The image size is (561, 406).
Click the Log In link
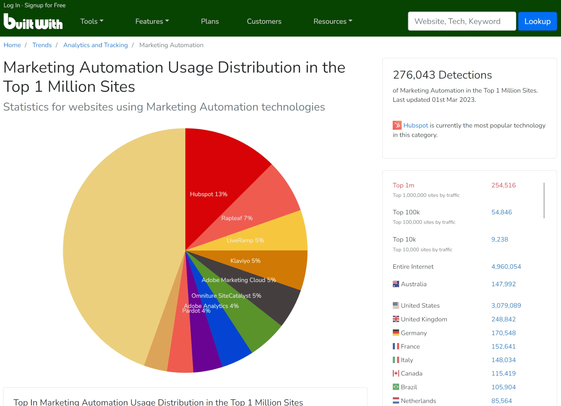pyautogui.click(x=12, y=5)
